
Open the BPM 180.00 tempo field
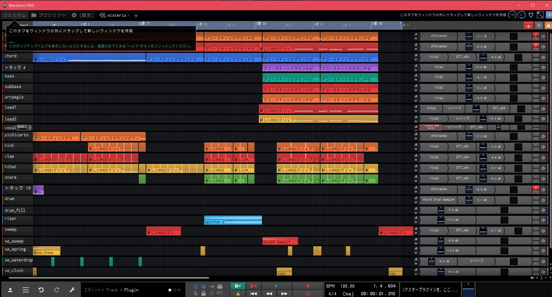[x=340, y=286]
